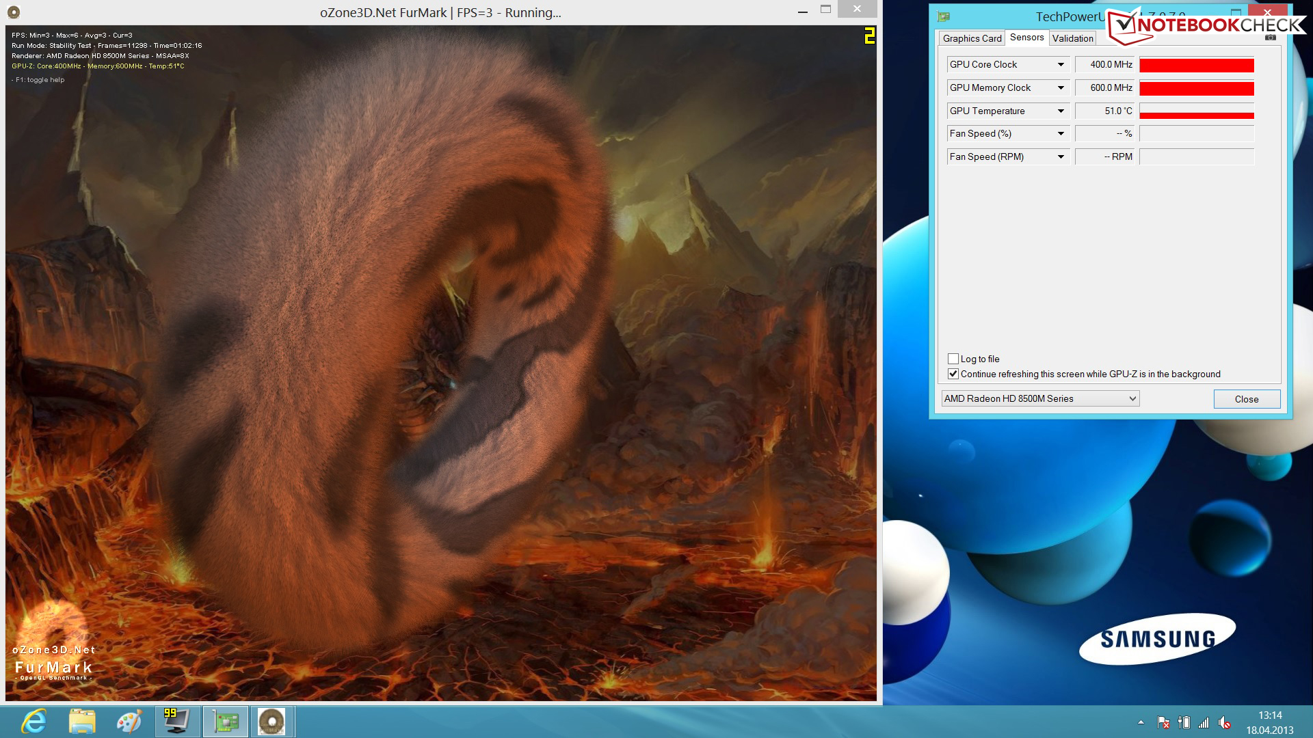This screenshot has height=738, width=1313.
Task: Expand the GPU Core Clock sensor dropdown
Action: coord(1061,65)
